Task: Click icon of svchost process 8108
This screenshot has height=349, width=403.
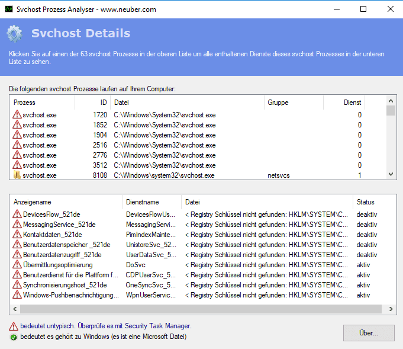Action: [17, 175]
